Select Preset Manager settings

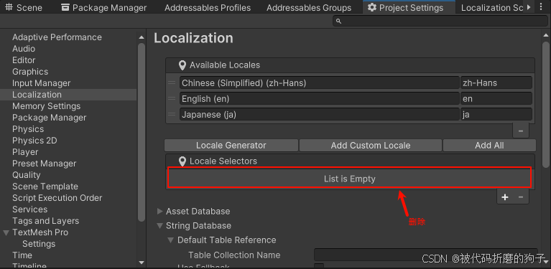(x=44, y=164)
